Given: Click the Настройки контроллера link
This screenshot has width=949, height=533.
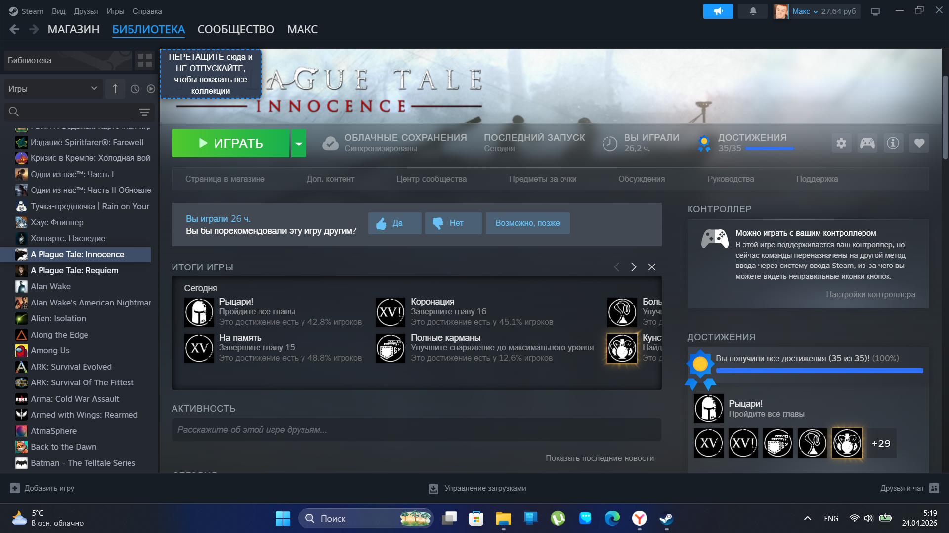Looking at the screenshot, I should point(870,294).
